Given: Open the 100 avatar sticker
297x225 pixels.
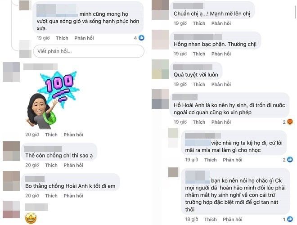Looking at the screenshot, I should pos(53,100).
